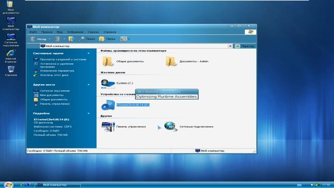Click the Мой компьютер status bar zone
Viewport: 334px width, 188px height.
(x=210, y=151)
